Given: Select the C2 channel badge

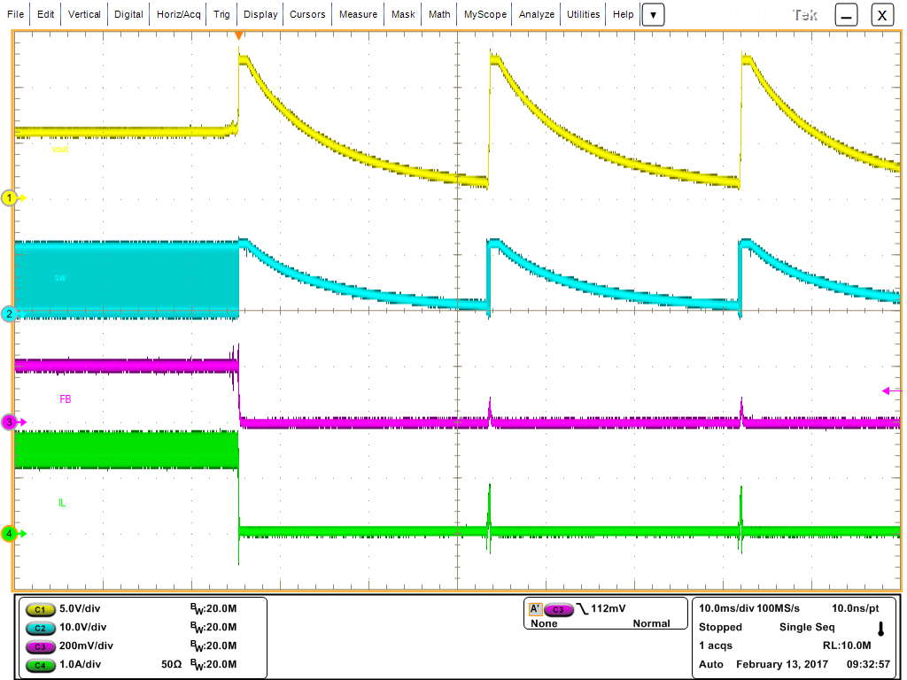Looking at the screenshot, I should click(x=39, y=629).
